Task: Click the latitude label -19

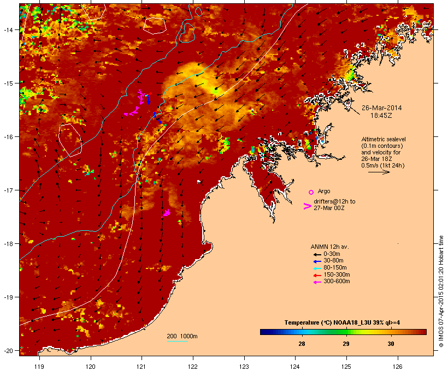Action: point(8,297)
